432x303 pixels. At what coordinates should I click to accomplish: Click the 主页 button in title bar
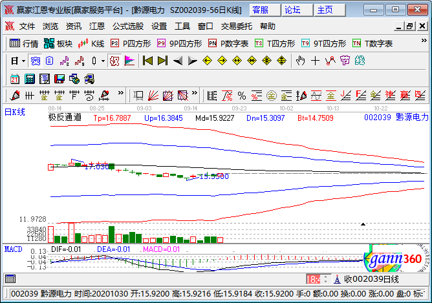(x=330, y=10)
